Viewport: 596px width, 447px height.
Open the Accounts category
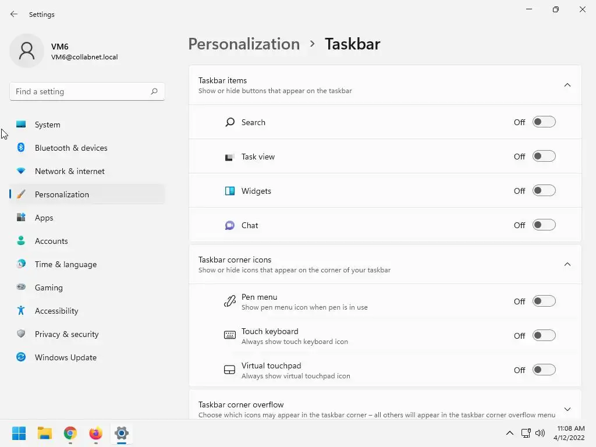coord(87,241)
